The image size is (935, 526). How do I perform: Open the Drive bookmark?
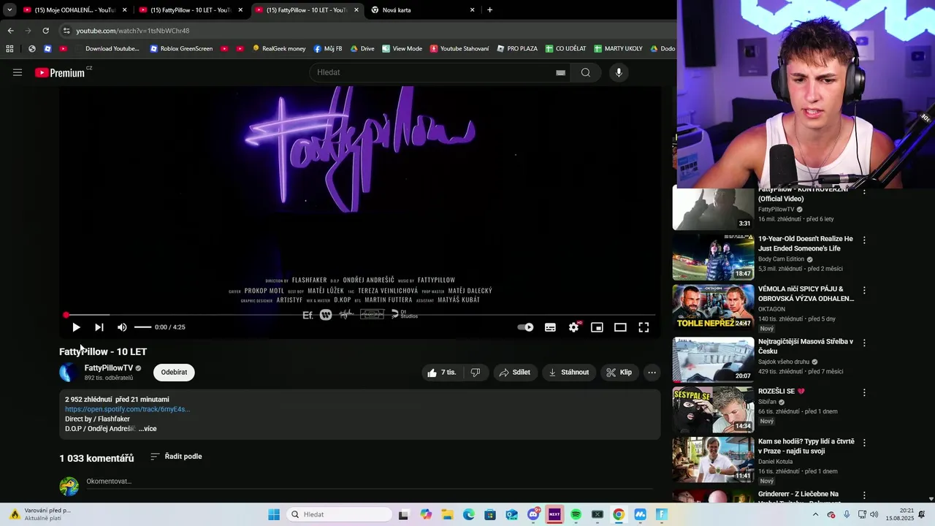click(x=362, y=49)
